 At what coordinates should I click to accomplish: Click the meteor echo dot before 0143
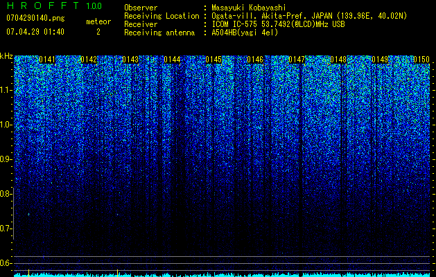tap(118, 214)
